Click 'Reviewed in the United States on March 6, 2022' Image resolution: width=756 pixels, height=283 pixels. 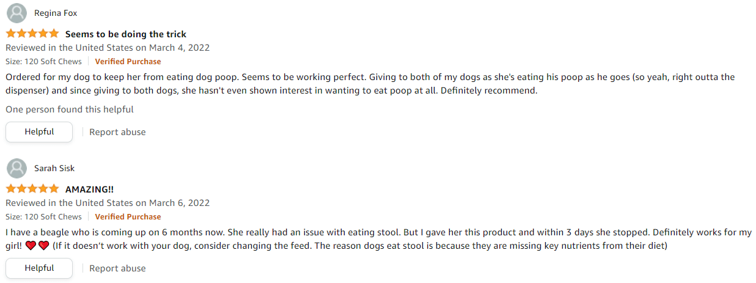(108, 203)
